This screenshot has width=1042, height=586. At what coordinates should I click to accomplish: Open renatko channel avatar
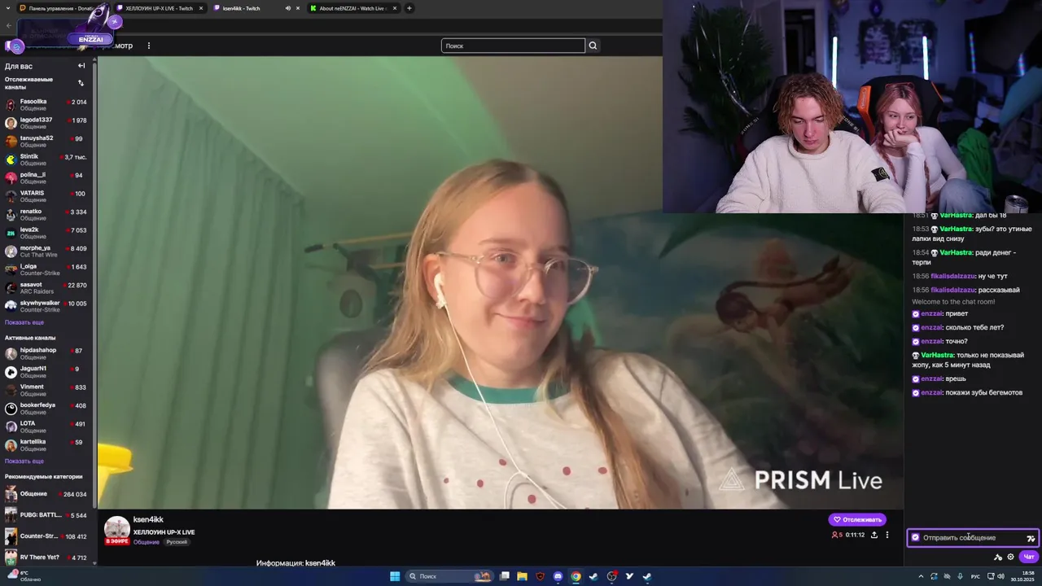11,215
